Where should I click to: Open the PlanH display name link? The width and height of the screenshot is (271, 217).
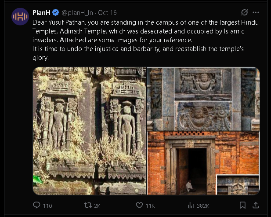pos(41,12)
